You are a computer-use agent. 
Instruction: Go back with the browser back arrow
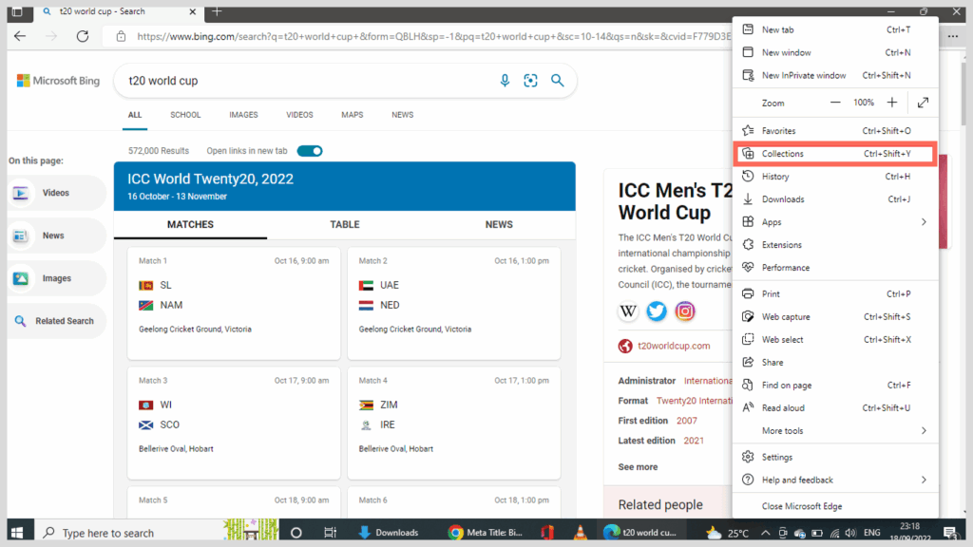[x=20, y=36]
